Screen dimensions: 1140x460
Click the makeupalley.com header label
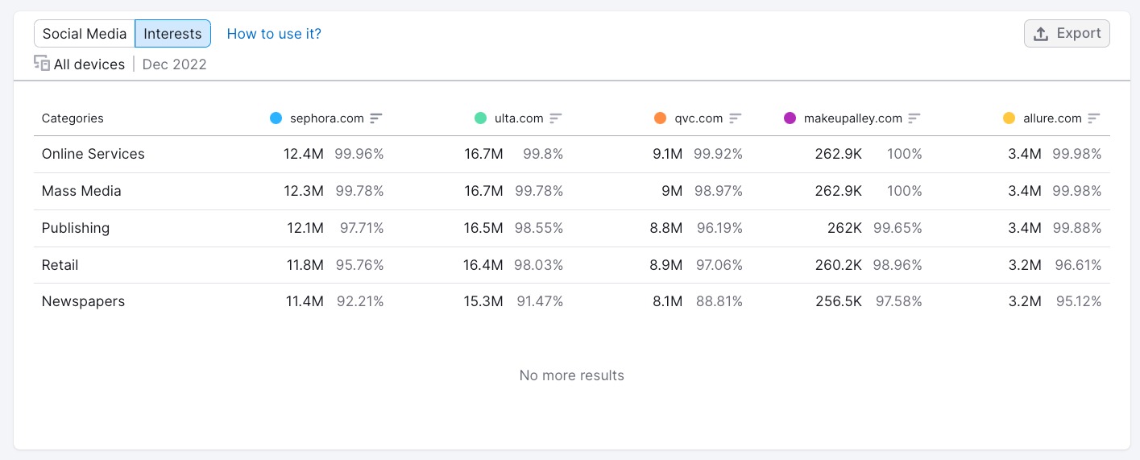(x=853, y=118)
